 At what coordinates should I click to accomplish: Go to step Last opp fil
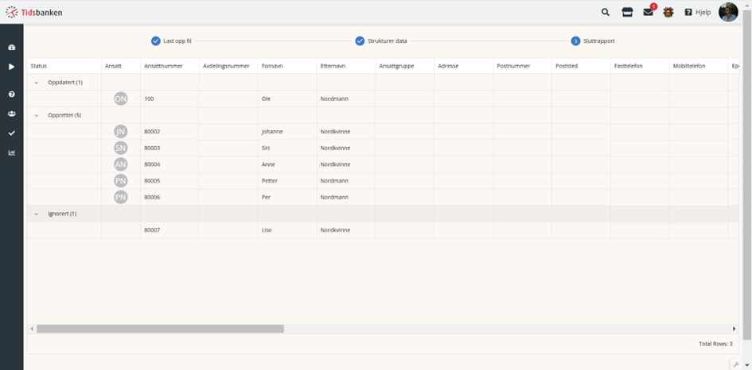[171, 41]
